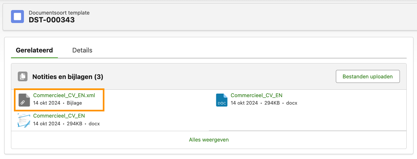Click the 14 okt 2024 date beside the DOC icon
The image size is (417, 159).
pyautogui.click(x=244, y=103)
